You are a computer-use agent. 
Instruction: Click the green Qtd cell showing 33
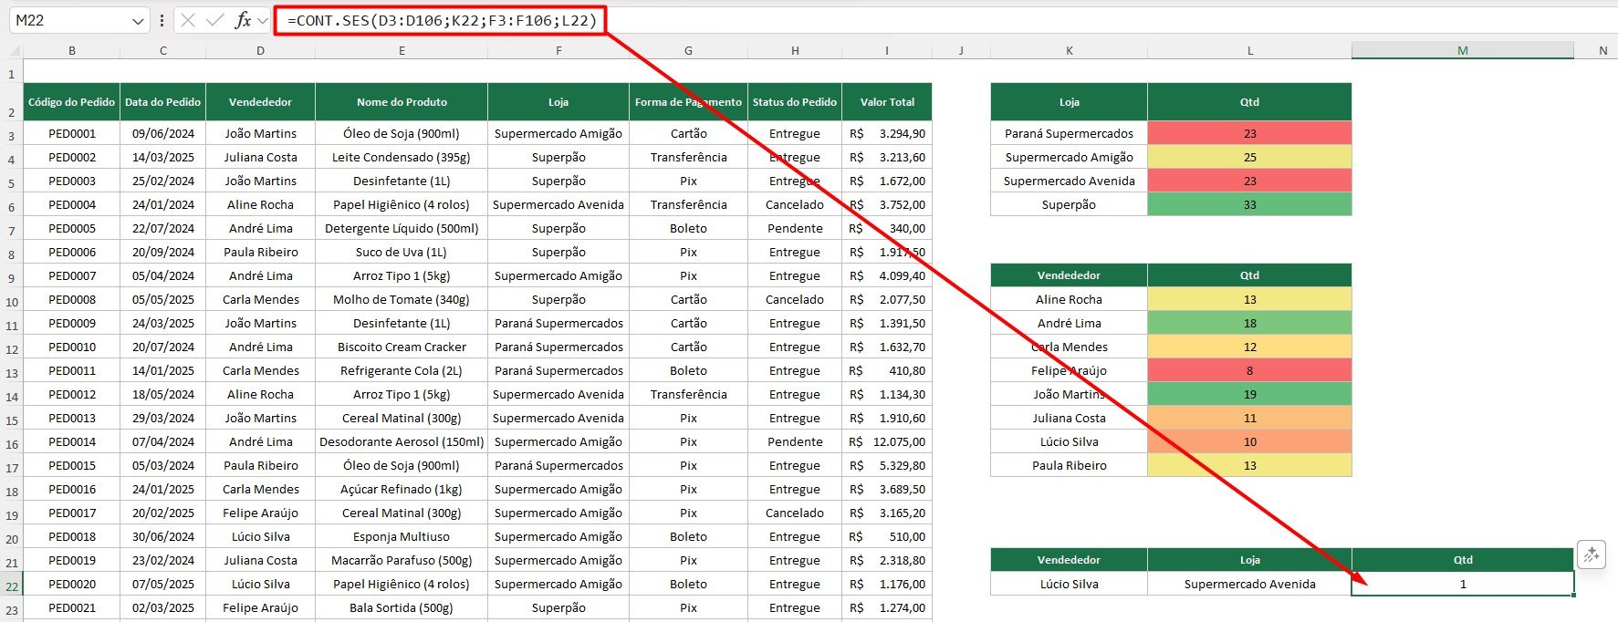1249,204
